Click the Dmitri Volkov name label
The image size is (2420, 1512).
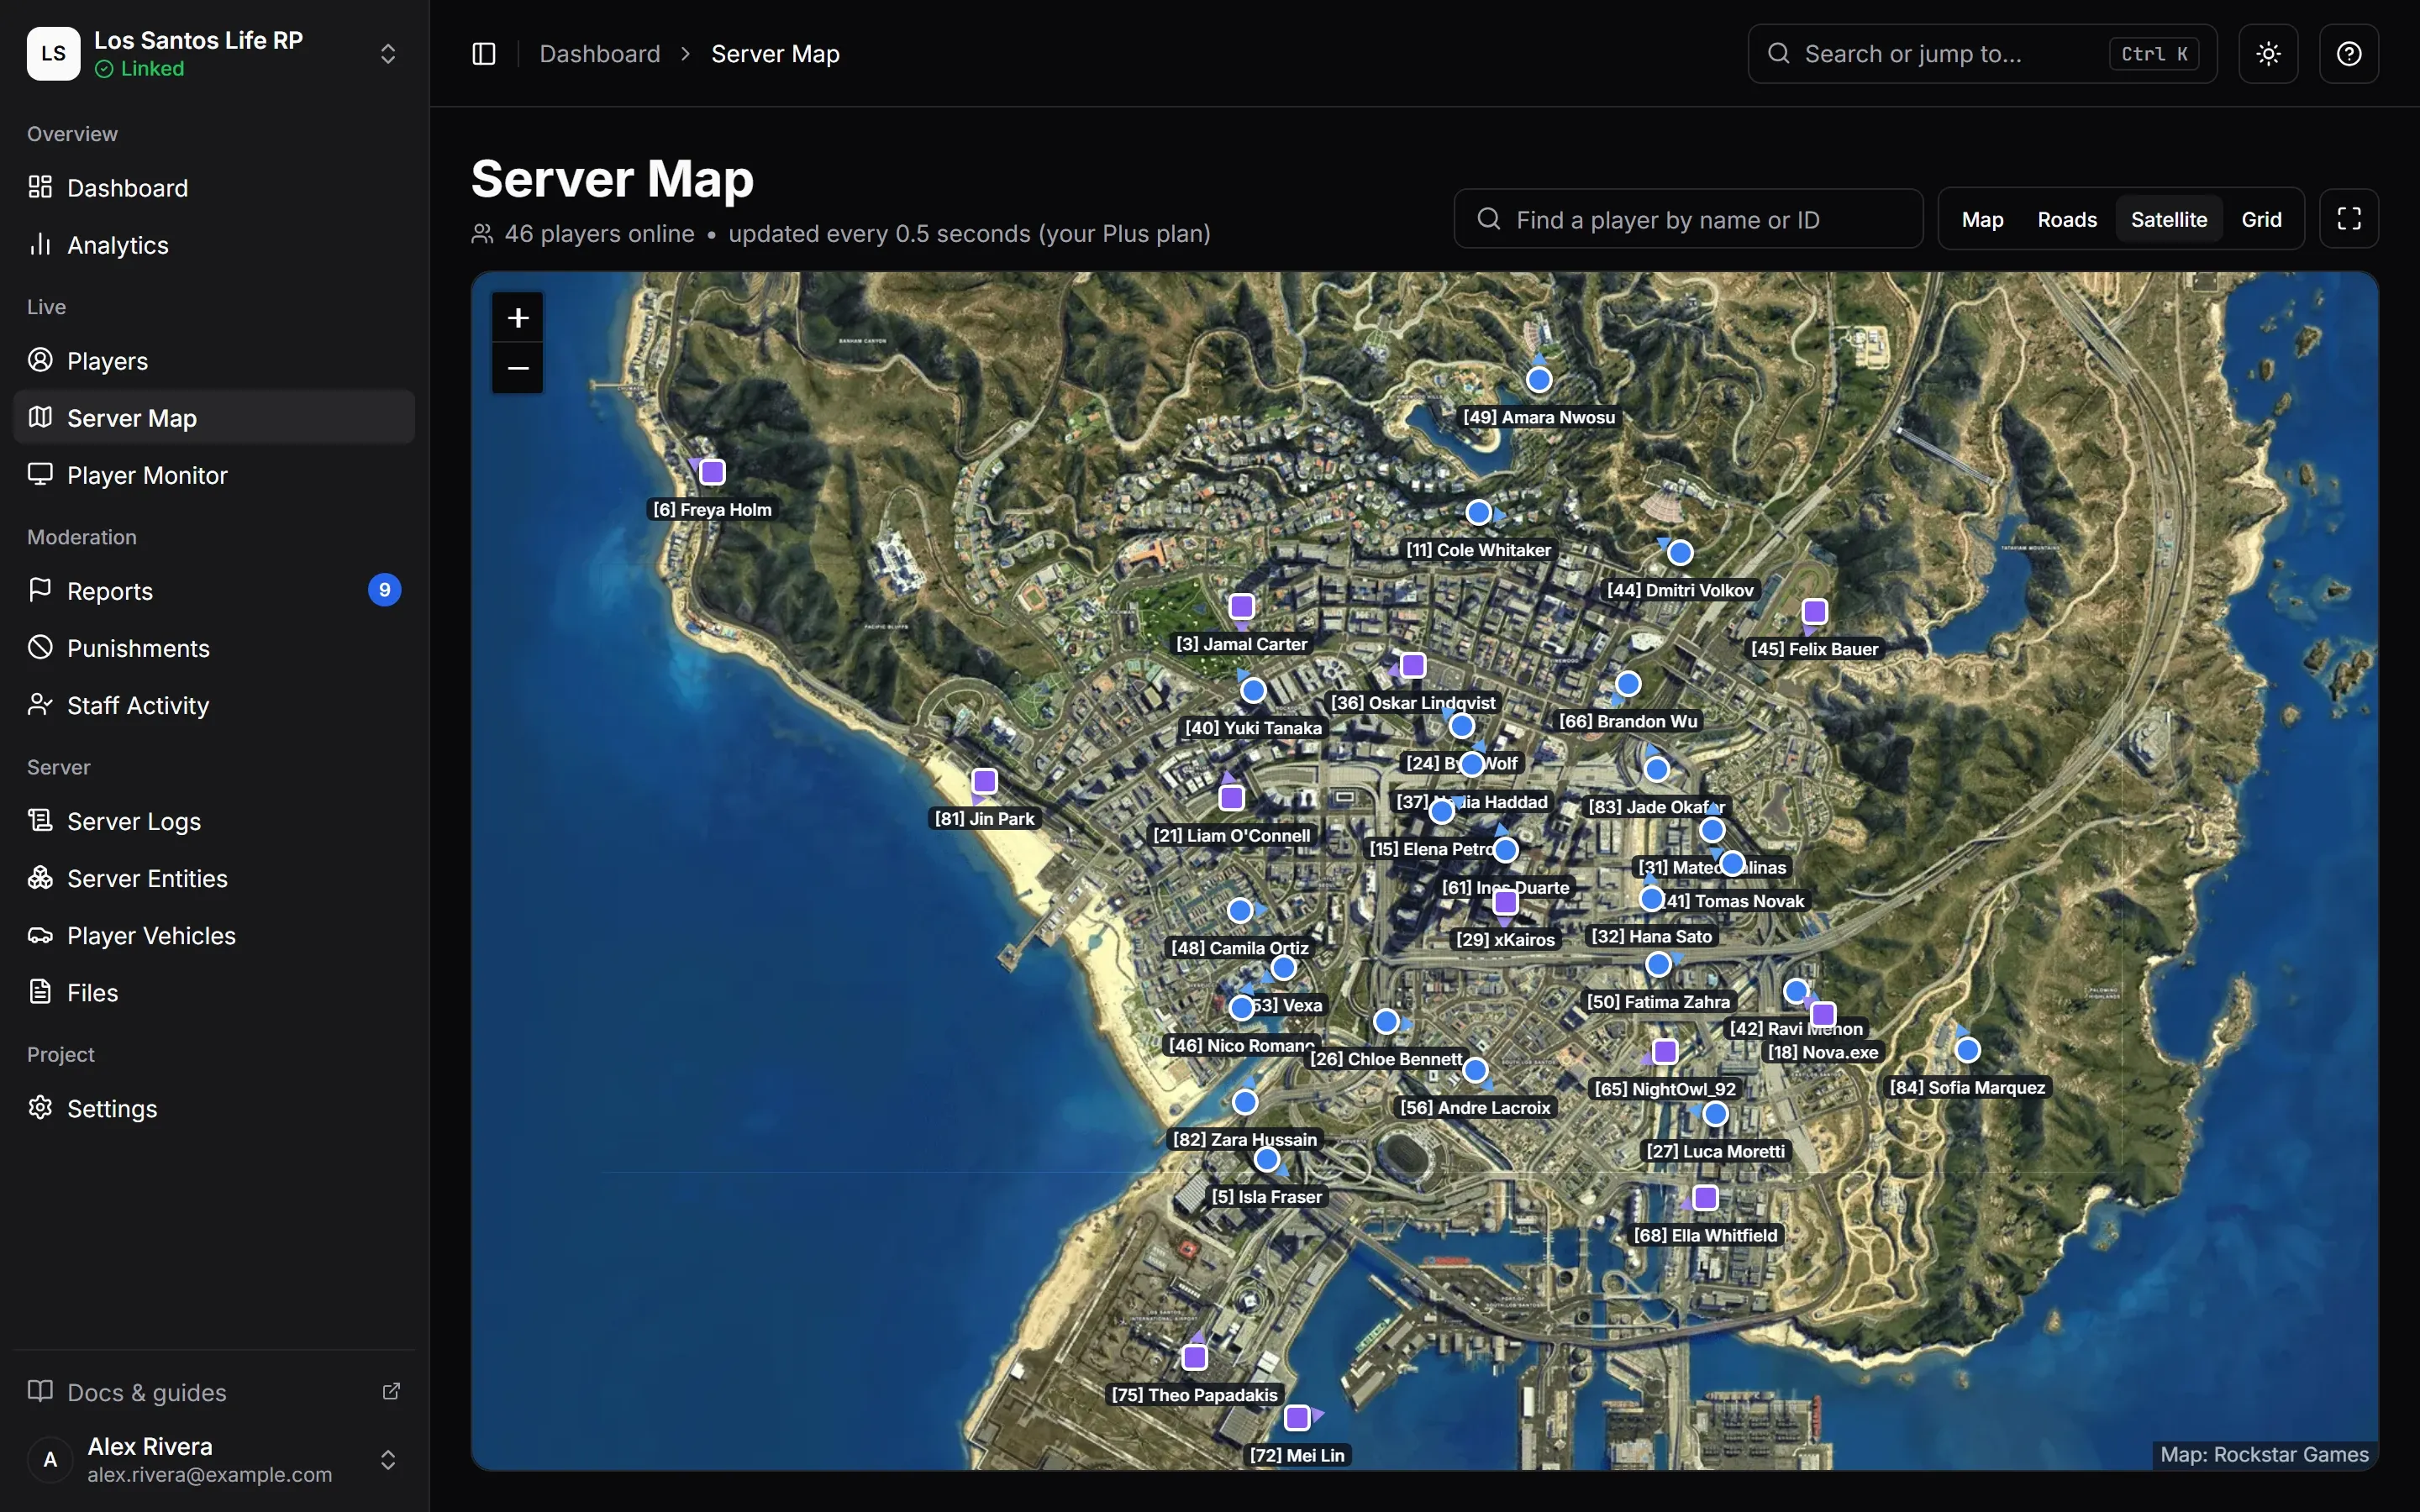(x=1680, y=590)
